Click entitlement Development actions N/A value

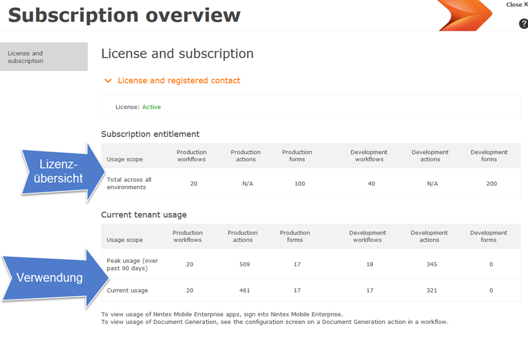point(433,184)
